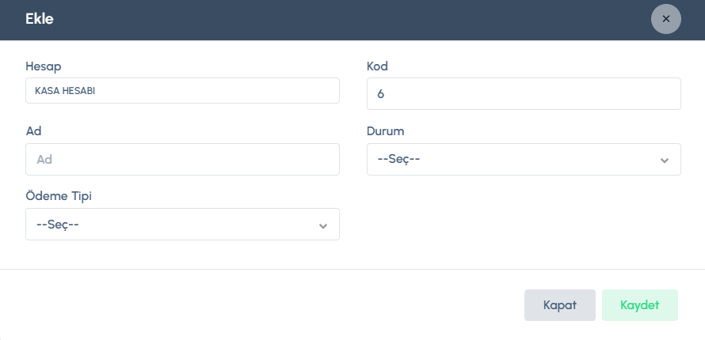Save the form with Kaydet
This screenshot has width=705, height=340.
pos(639,305)
